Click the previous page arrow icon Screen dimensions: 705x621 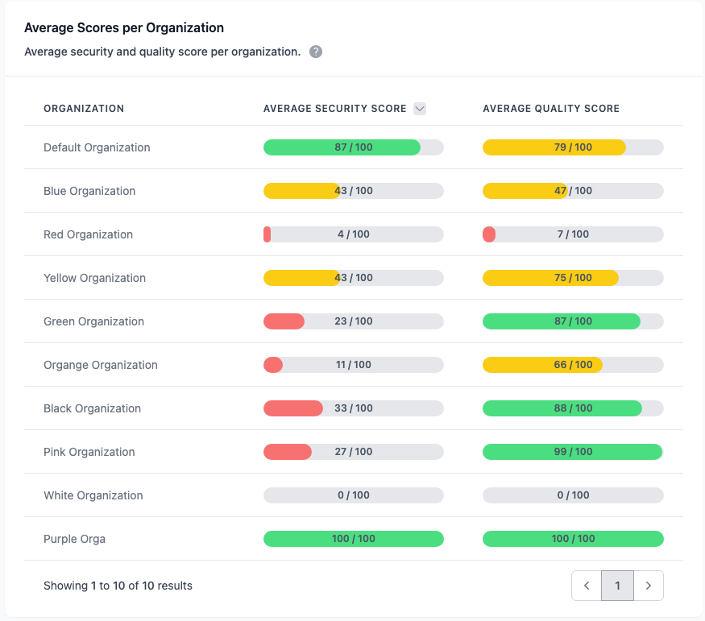pos(586,586)
